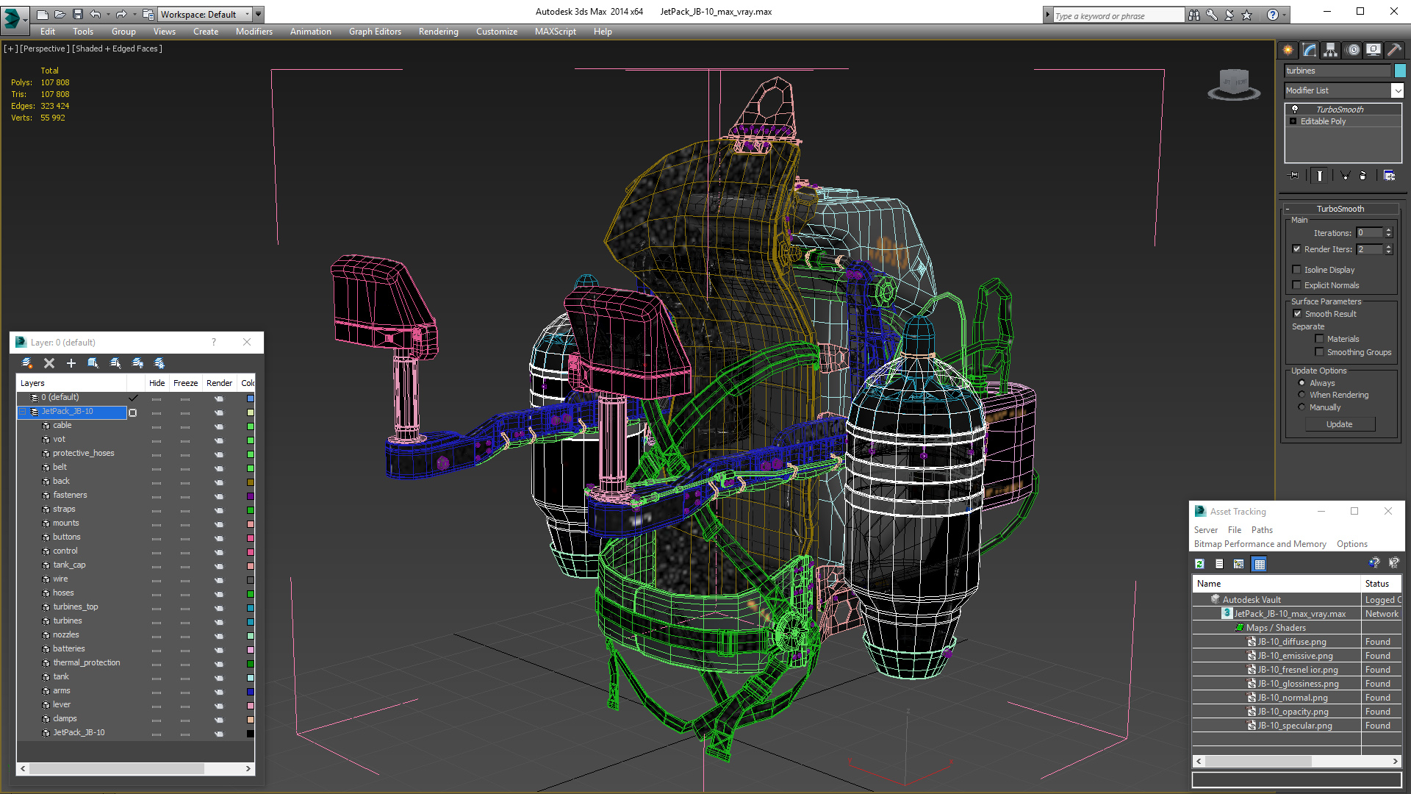Expand the Editable Poly sub-objects
This screenshot has width=1411, height=794.
[1293, 121]
